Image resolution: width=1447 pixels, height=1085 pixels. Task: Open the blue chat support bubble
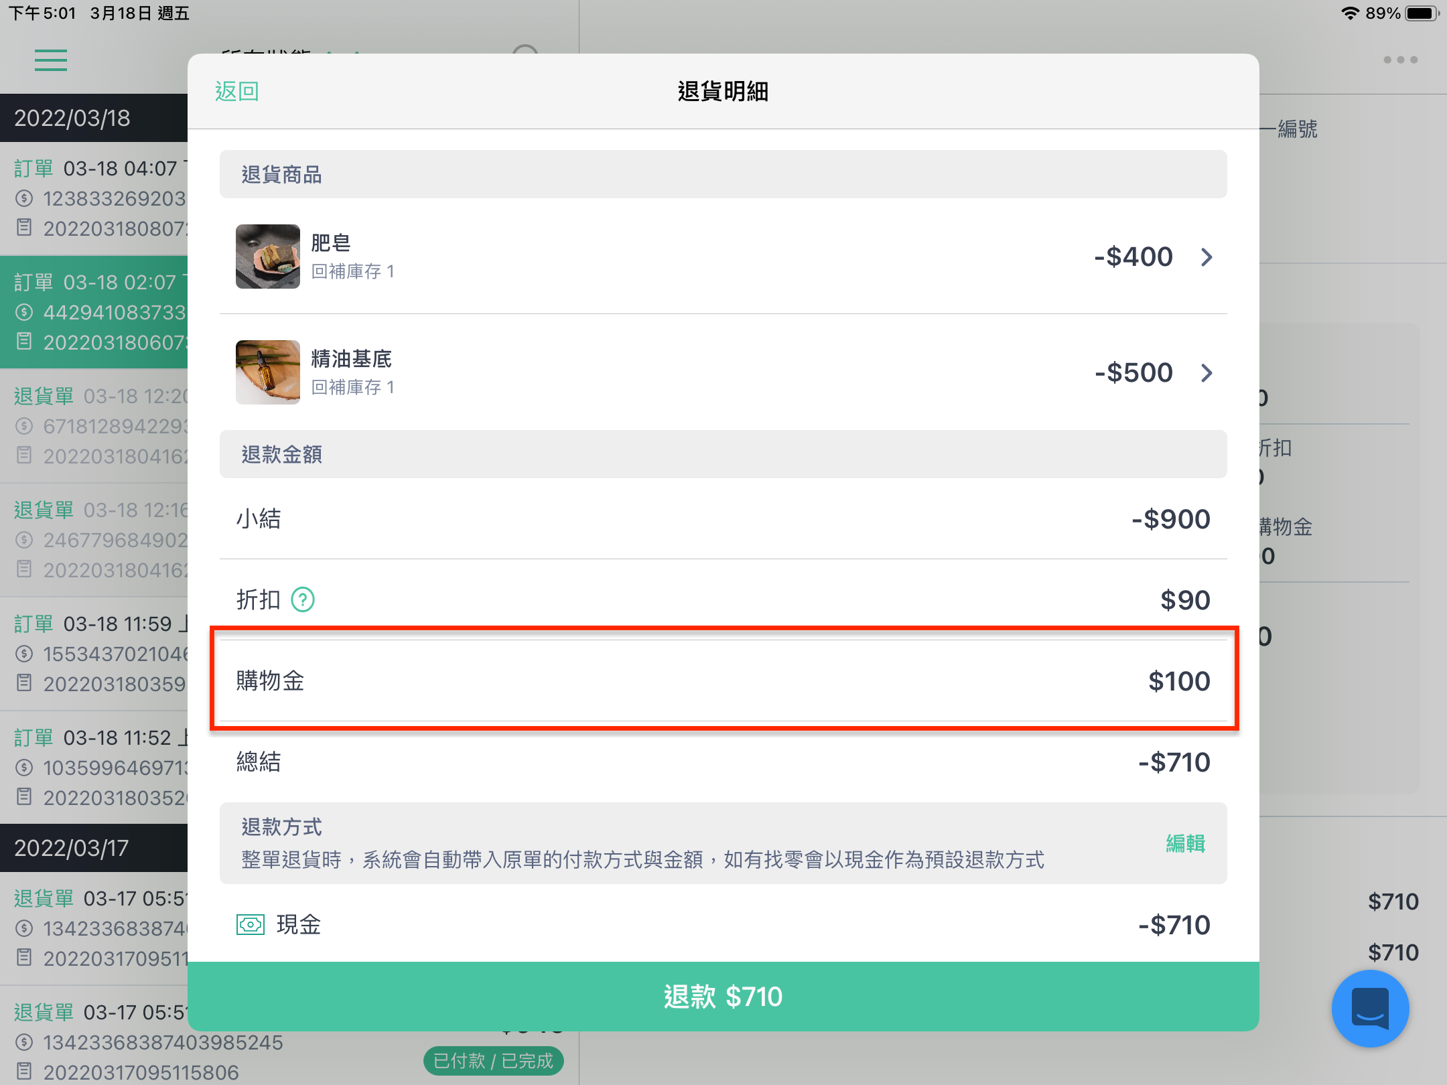click(1370, 1008)
